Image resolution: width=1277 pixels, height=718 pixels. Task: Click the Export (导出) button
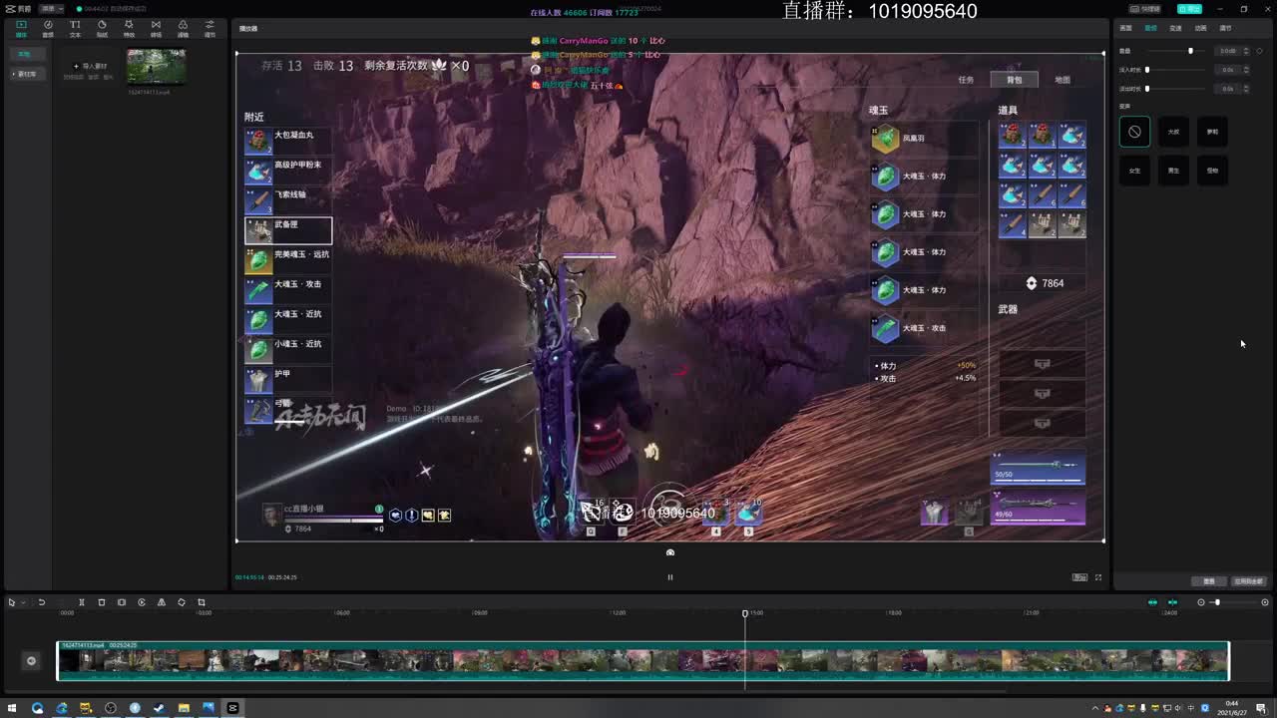[1189, 9]
